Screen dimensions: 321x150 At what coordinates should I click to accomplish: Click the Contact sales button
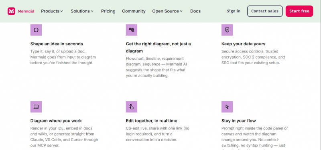click(x=265, y=11)
